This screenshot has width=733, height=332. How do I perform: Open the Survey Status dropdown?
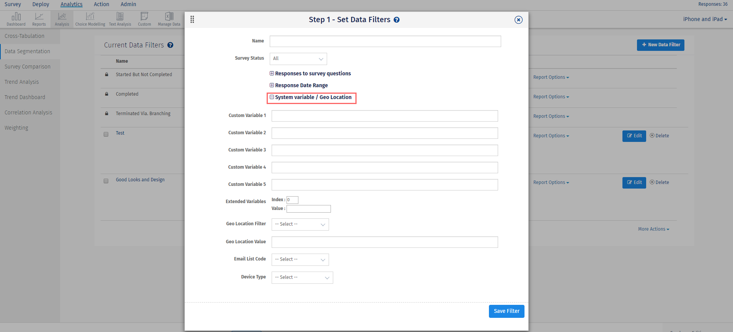[298, 59]
